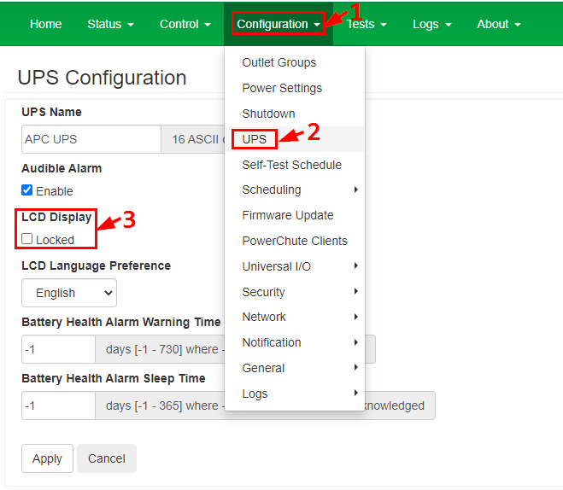Click the LCD Language Preference label
This screenshot has height=490, width=563.
coord(96,265)
